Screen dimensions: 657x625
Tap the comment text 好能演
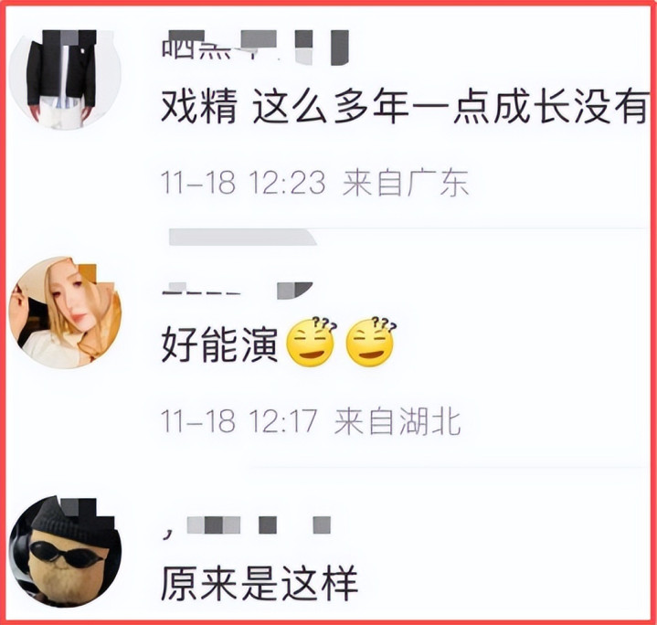[219, 344]
